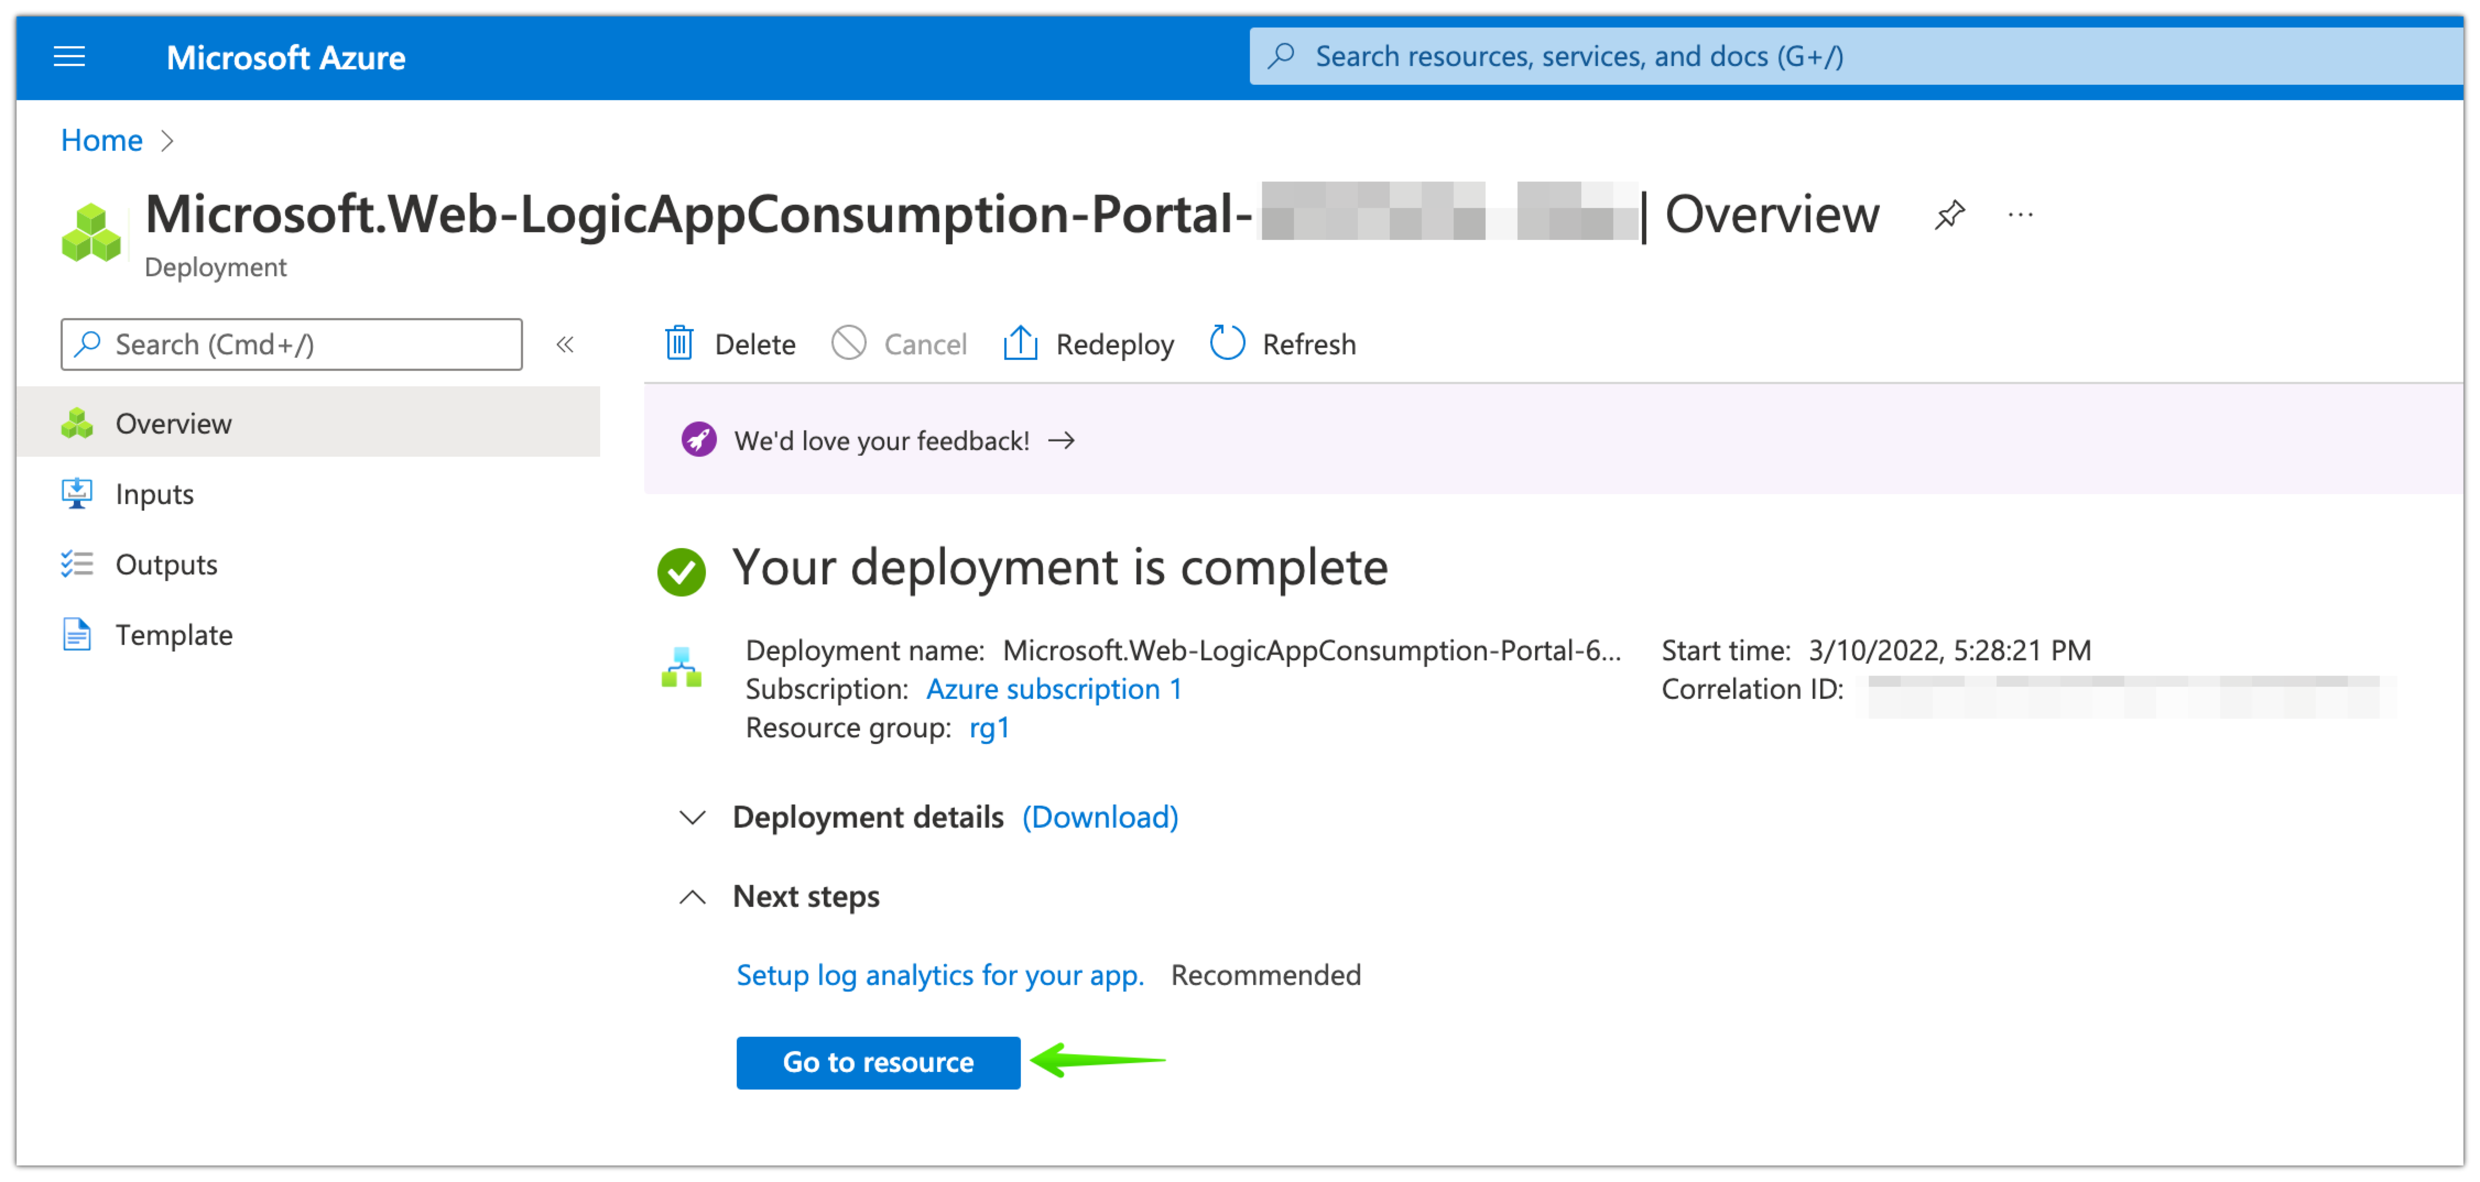Click the Outputs checklist icon

(77, 563)
